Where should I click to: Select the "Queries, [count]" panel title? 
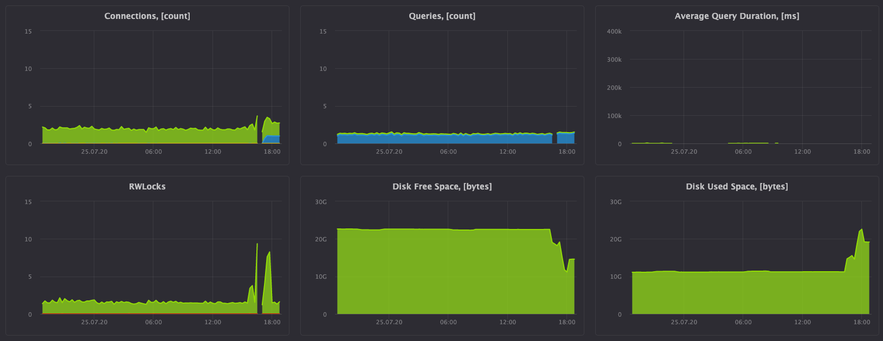[442, 16]
